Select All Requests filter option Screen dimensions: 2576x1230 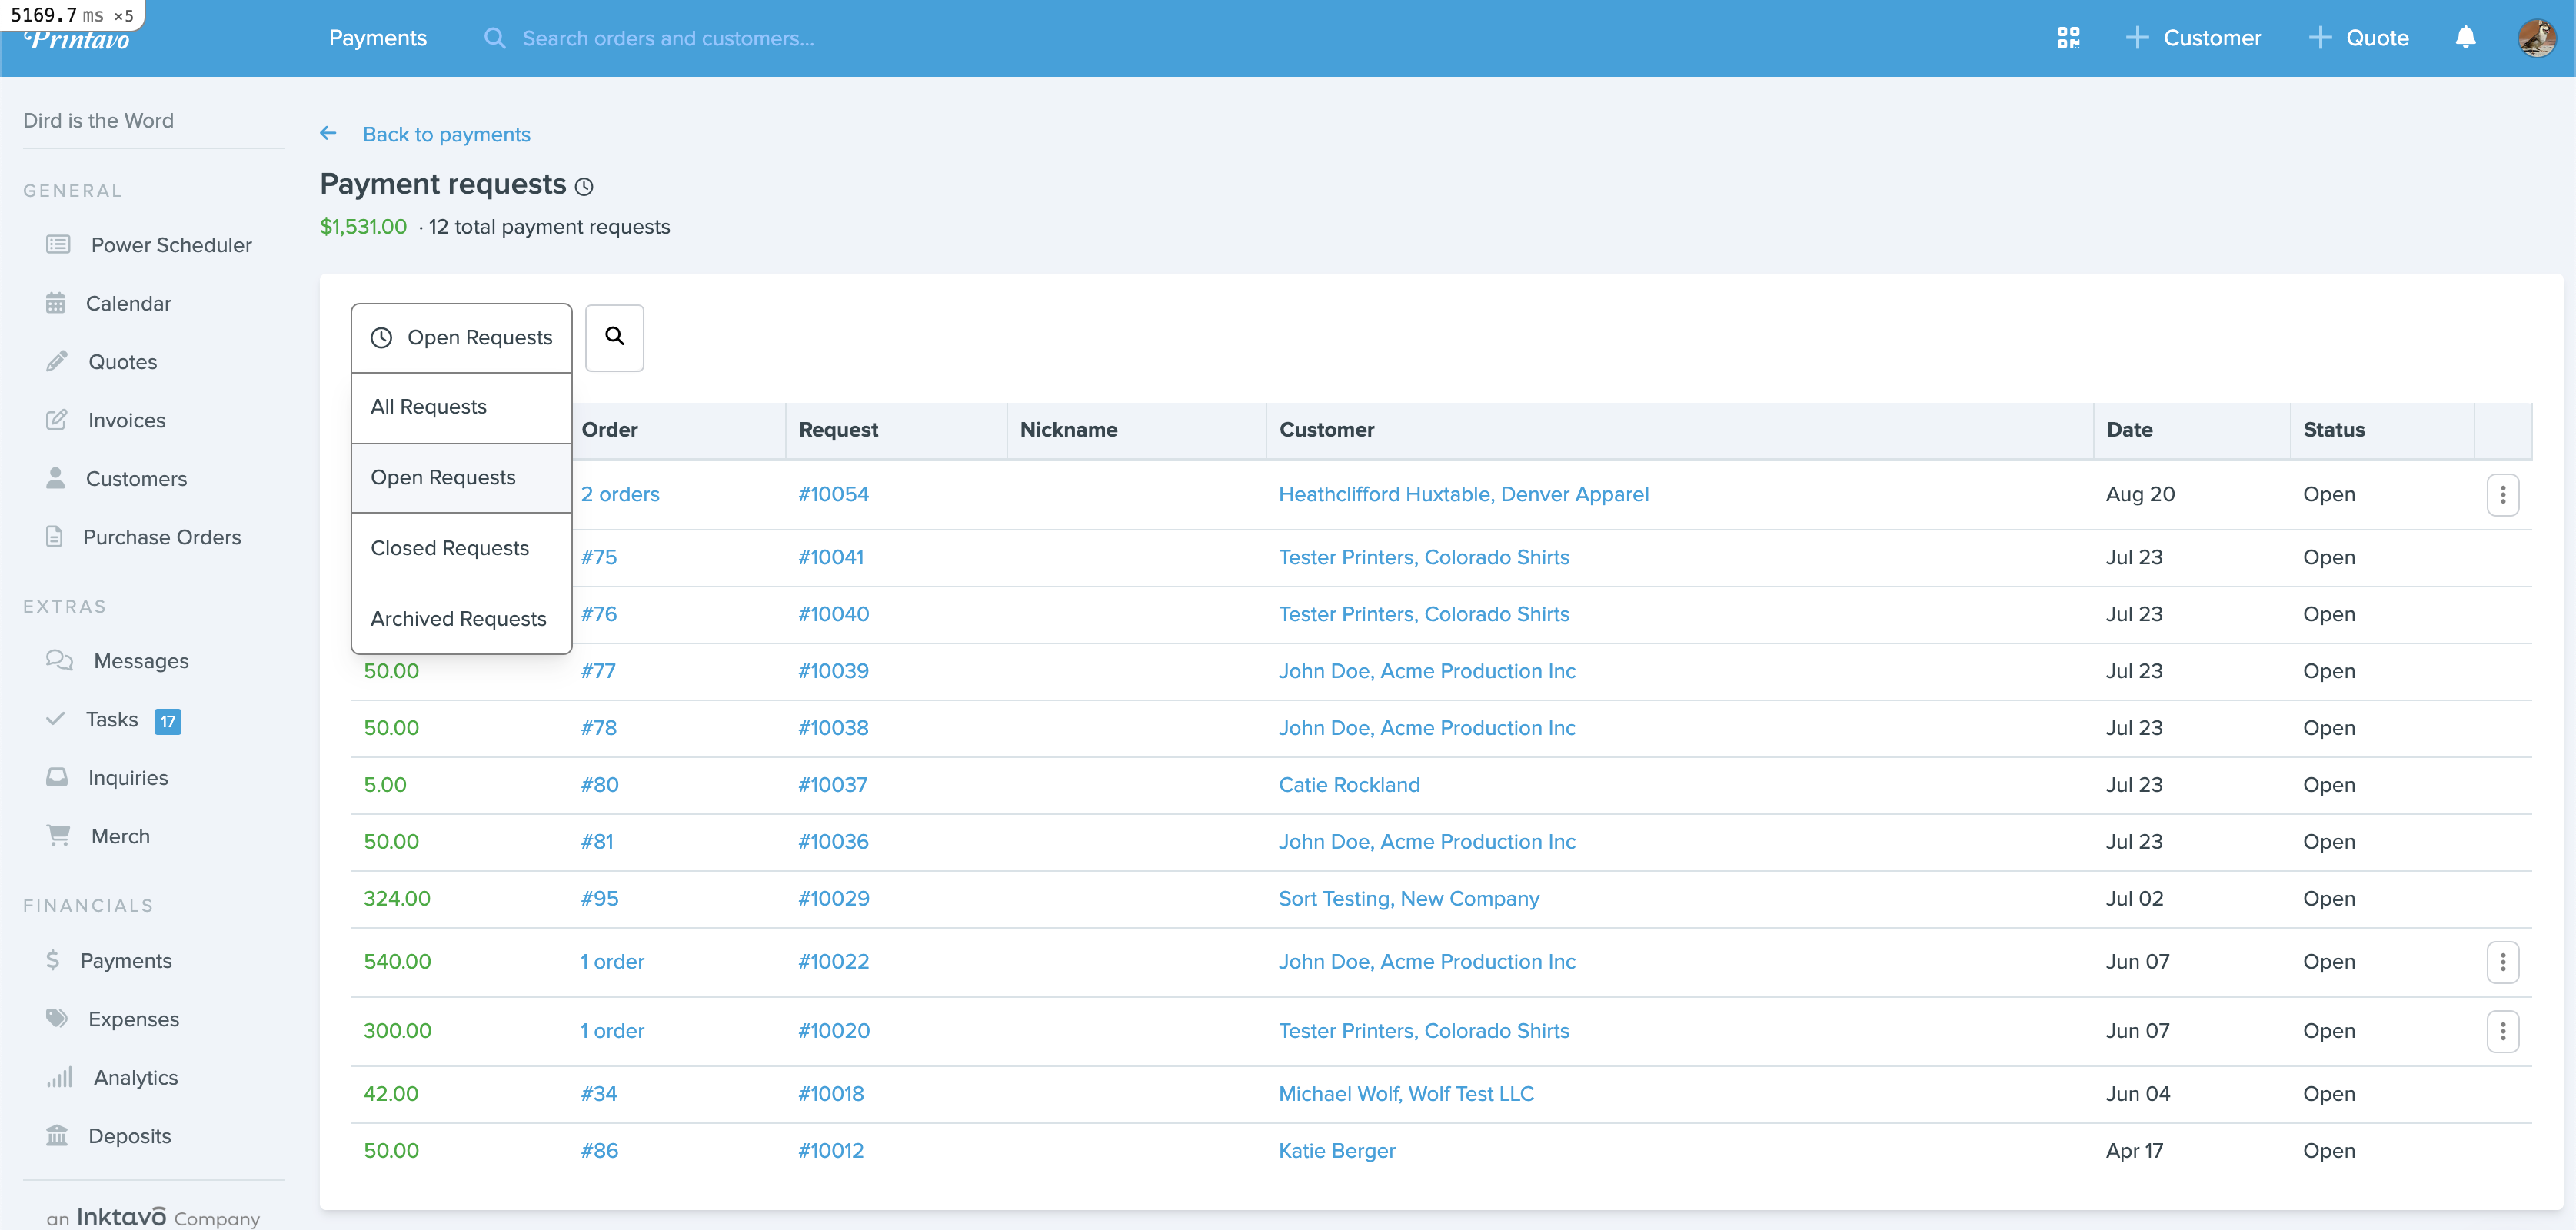(x=461, y=408)
